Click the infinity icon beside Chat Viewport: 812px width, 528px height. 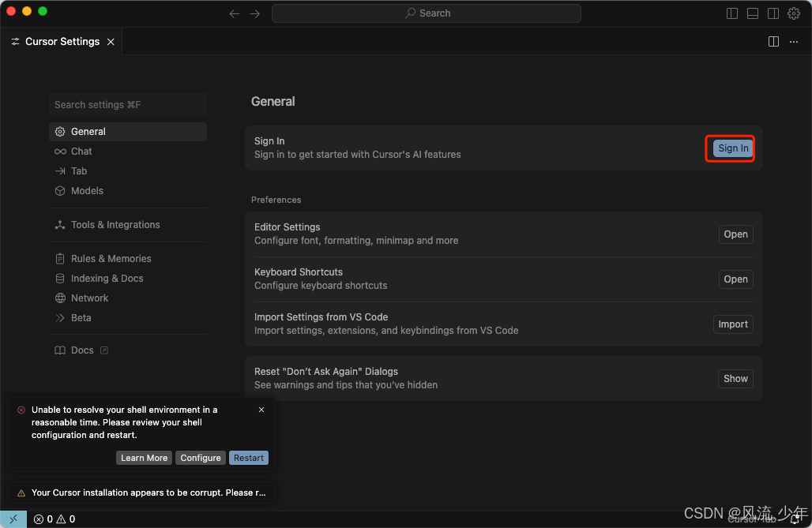pyautogui.click(x=60, y=152)
